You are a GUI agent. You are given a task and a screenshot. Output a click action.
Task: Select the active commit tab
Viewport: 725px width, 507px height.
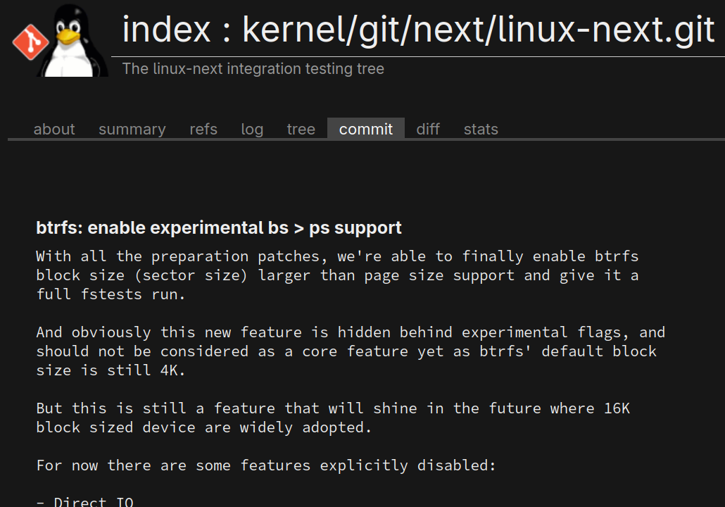coord(366,130)
